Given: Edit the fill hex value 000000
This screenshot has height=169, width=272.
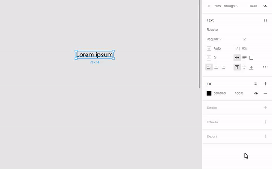Looking at the screenshot, I should coord(219,94).
